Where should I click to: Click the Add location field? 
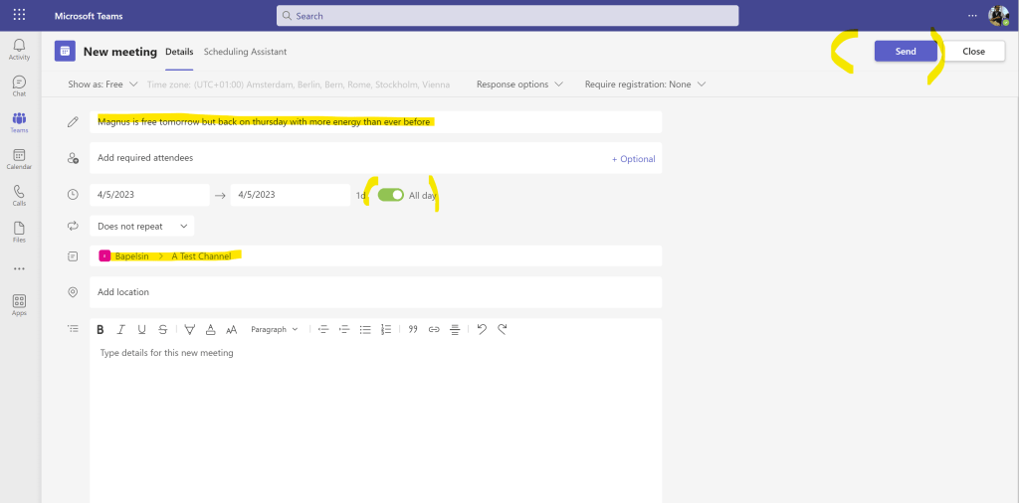(375, 292)
